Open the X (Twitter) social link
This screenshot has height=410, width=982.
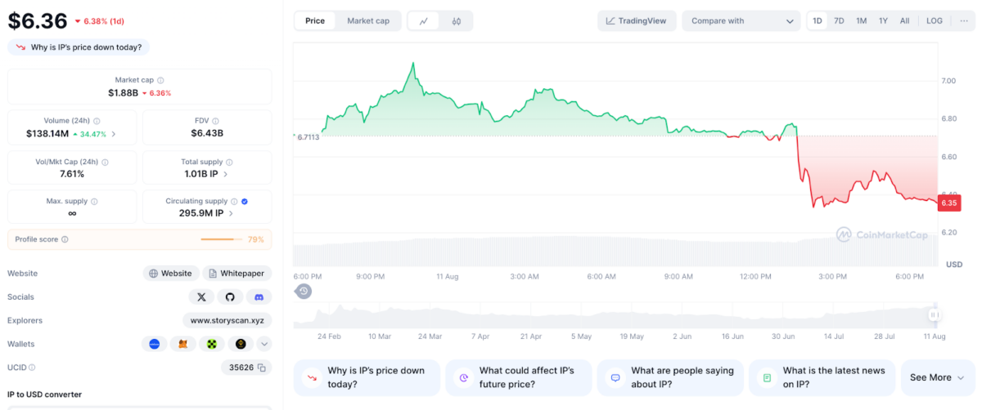click(x=201, y=297)
